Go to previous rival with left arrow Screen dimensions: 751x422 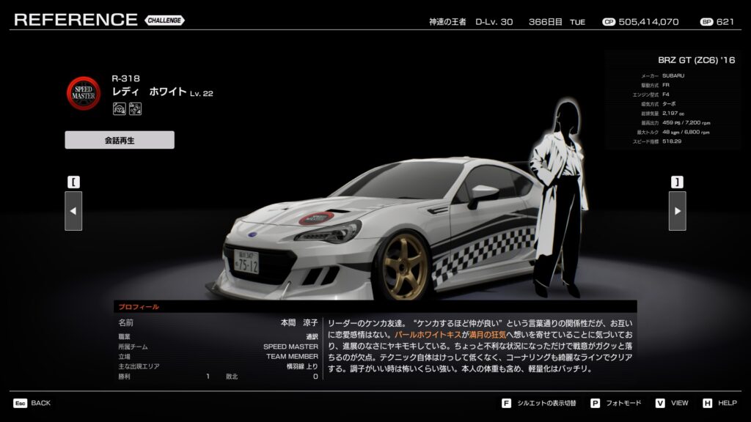[x=73, y=211]
